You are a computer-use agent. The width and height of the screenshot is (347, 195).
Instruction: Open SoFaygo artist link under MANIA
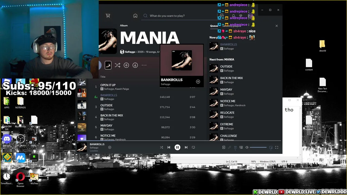click(x=130, y=52)
